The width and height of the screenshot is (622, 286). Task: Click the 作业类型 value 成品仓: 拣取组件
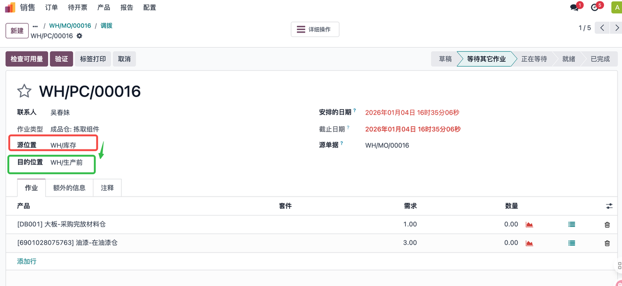[x=75, y=129]
